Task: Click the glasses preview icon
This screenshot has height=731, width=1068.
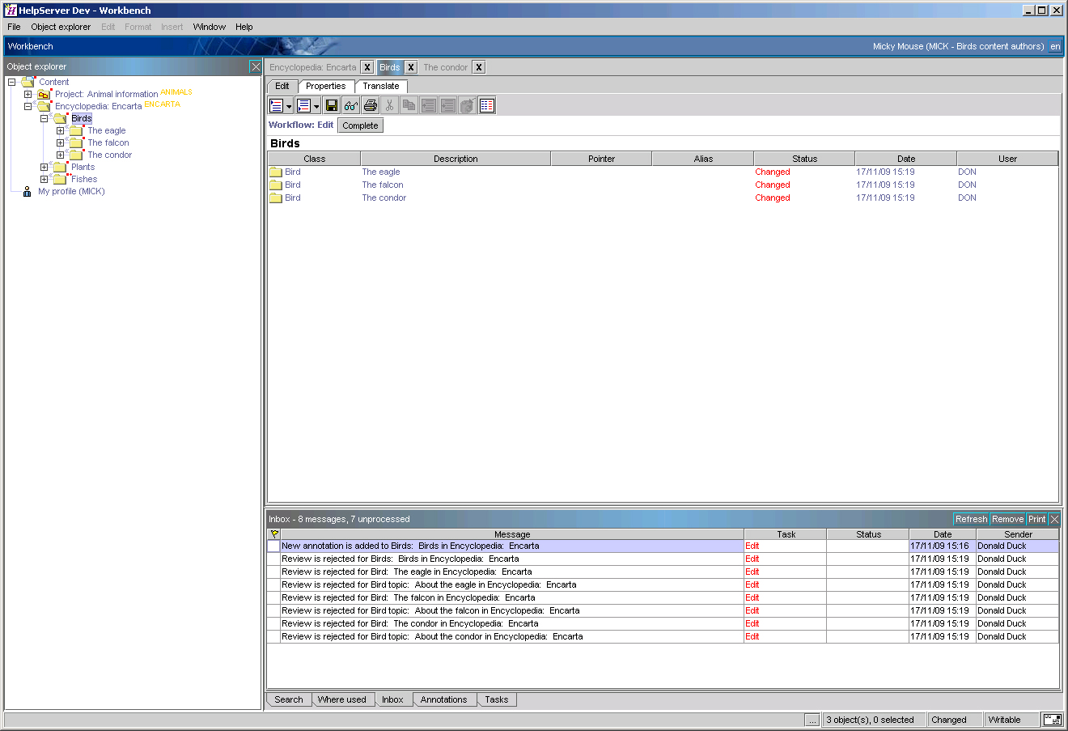Action: coord(350,105)
